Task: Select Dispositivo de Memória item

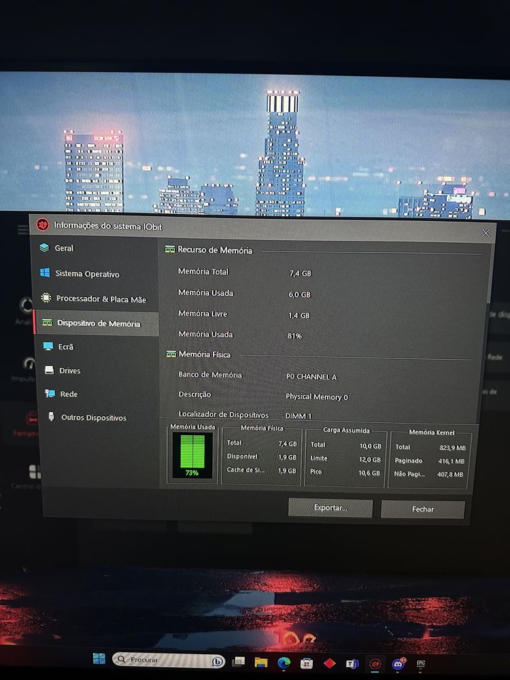Action: [x=97, y=324]
